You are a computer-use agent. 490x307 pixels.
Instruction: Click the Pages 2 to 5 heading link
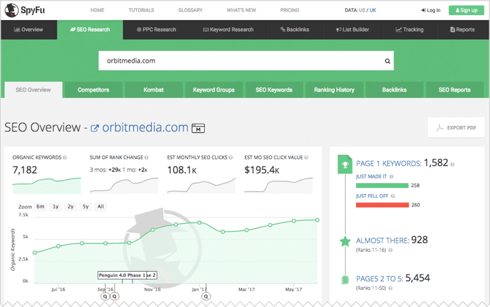[x=380, y=279]
